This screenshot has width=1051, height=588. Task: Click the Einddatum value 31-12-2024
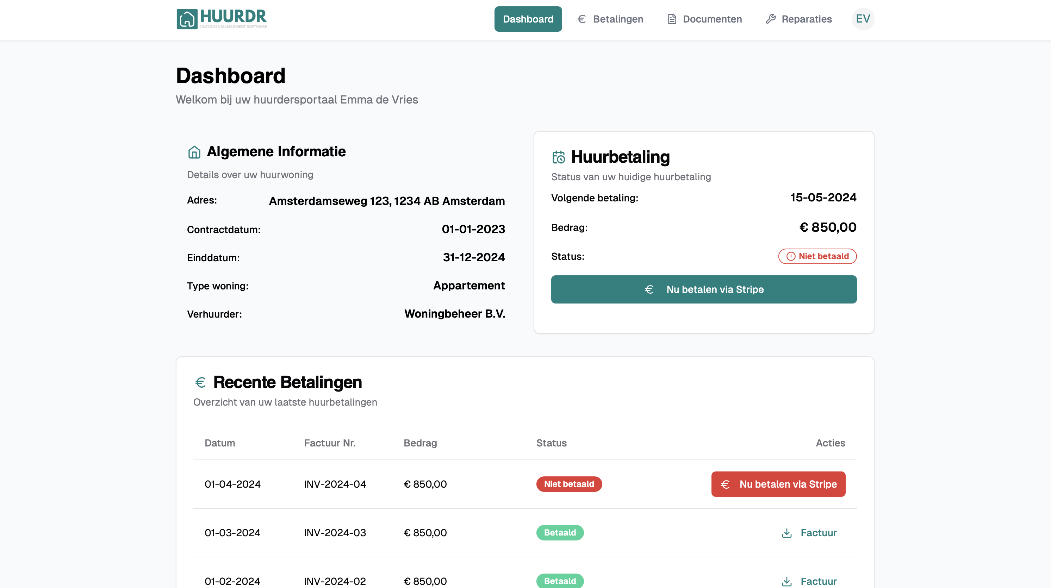(x=474, y=257)
